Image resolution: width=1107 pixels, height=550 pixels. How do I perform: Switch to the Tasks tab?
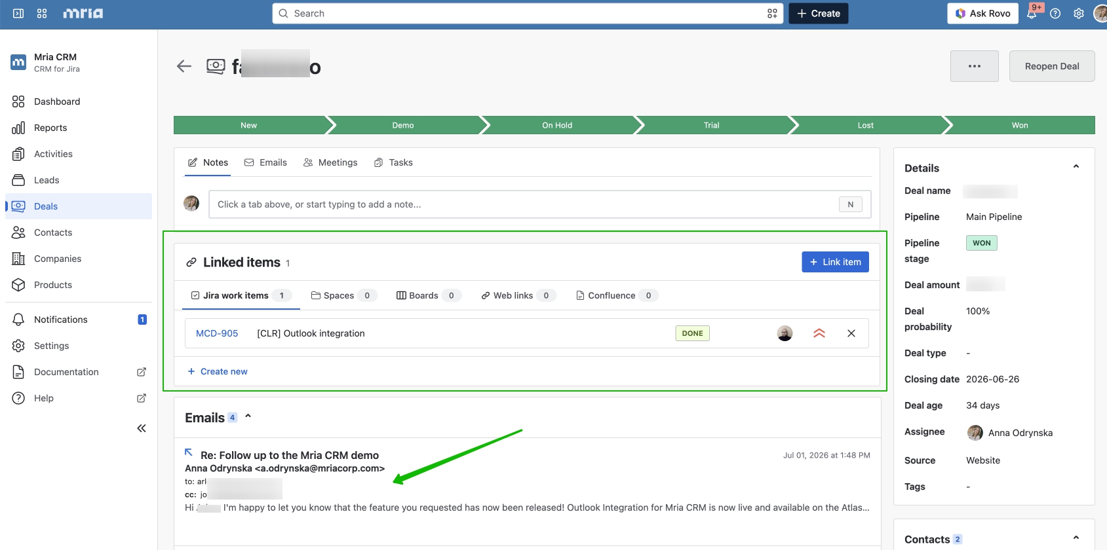[x=393, y=162]
